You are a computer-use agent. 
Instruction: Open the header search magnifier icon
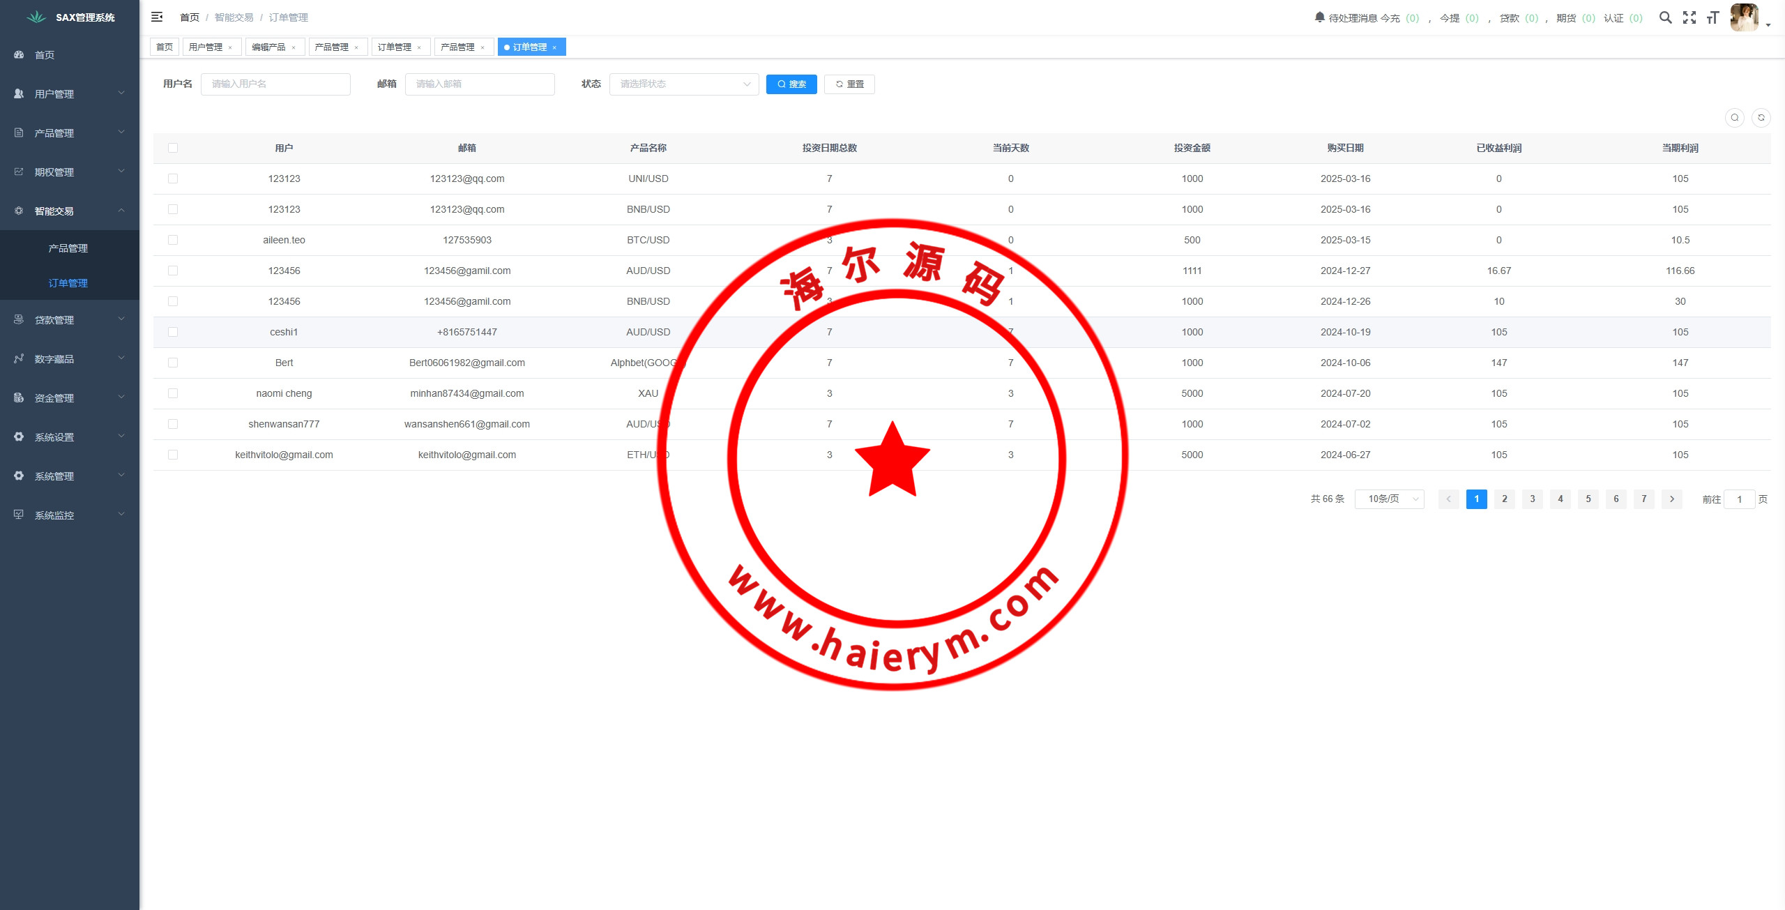pyautogui.click(x=1665, y=17)
